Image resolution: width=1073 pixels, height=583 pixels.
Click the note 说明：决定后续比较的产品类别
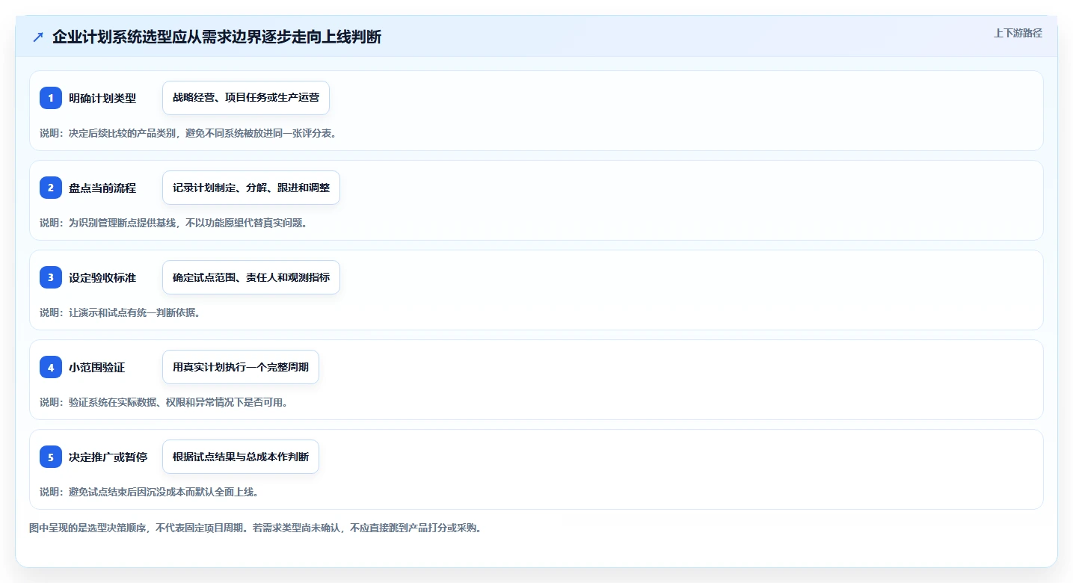(x=188, y=133)
